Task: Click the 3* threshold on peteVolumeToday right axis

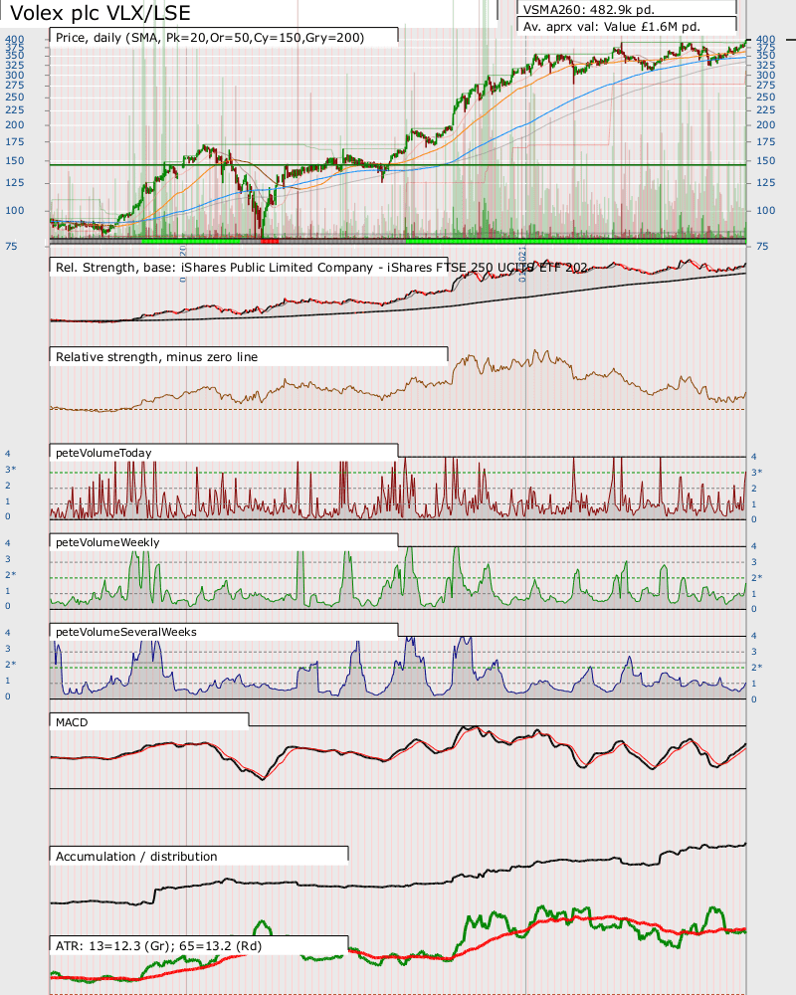Action: 756,472
